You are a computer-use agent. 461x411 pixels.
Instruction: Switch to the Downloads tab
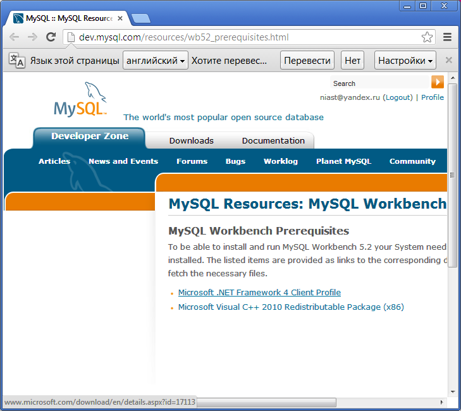(192, 141)
